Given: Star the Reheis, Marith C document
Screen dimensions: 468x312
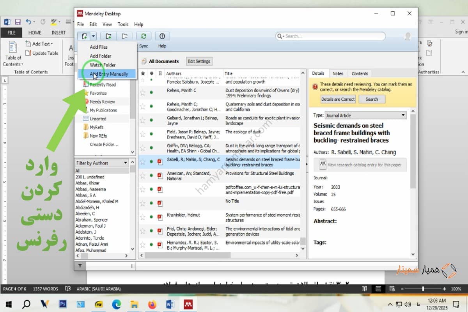Looking at the screenshot, I should [x=143, y=93].
